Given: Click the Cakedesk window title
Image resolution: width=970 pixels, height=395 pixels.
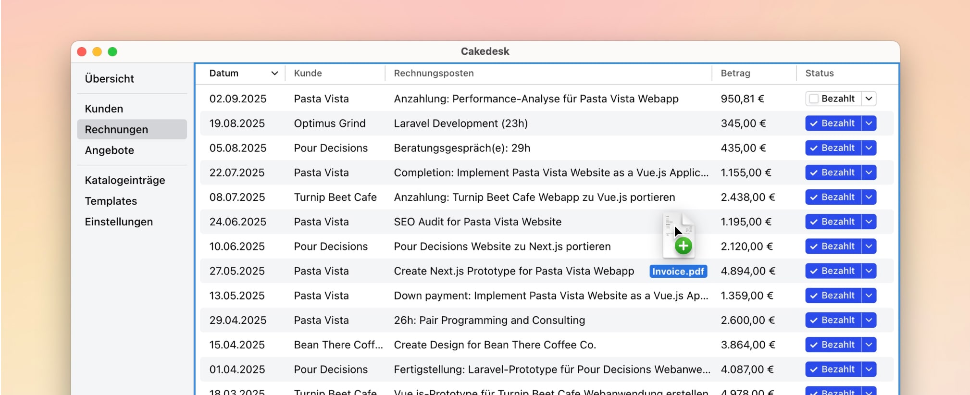Looking at the screenshot, I should [485, 51].
